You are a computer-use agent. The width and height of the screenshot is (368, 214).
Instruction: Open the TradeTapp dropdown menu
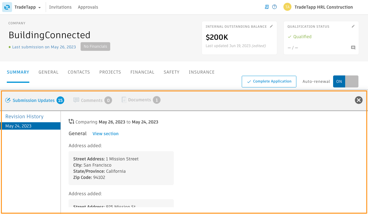click(x=28, y=7)
